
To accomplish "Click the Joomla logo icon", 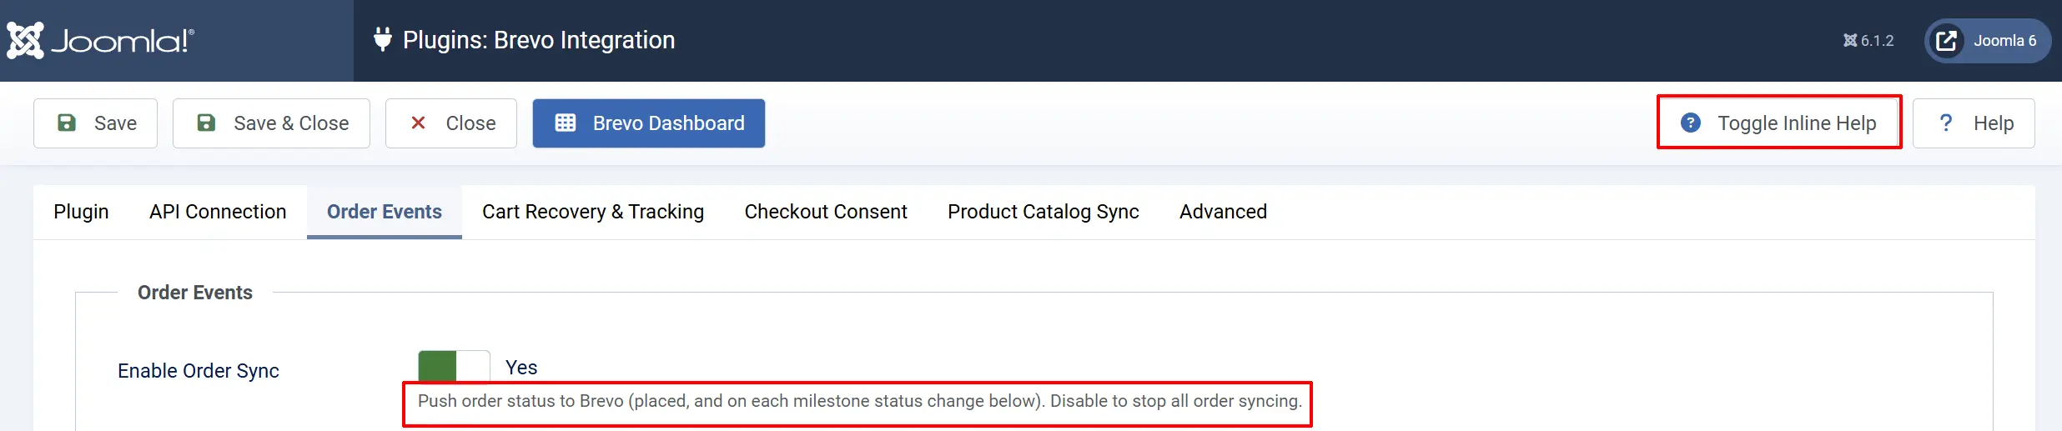I will [x=25, y=40].
